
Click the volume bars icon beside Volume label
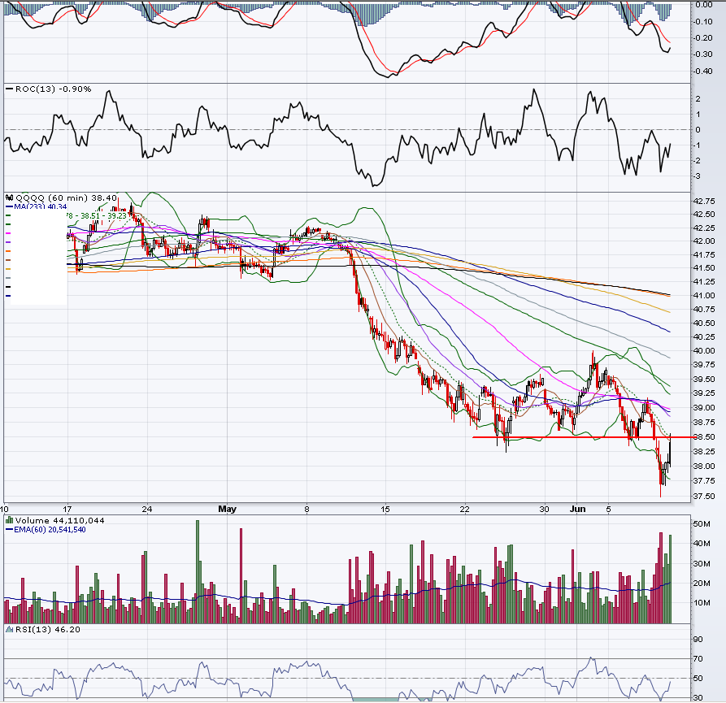[x=9, y=521]
